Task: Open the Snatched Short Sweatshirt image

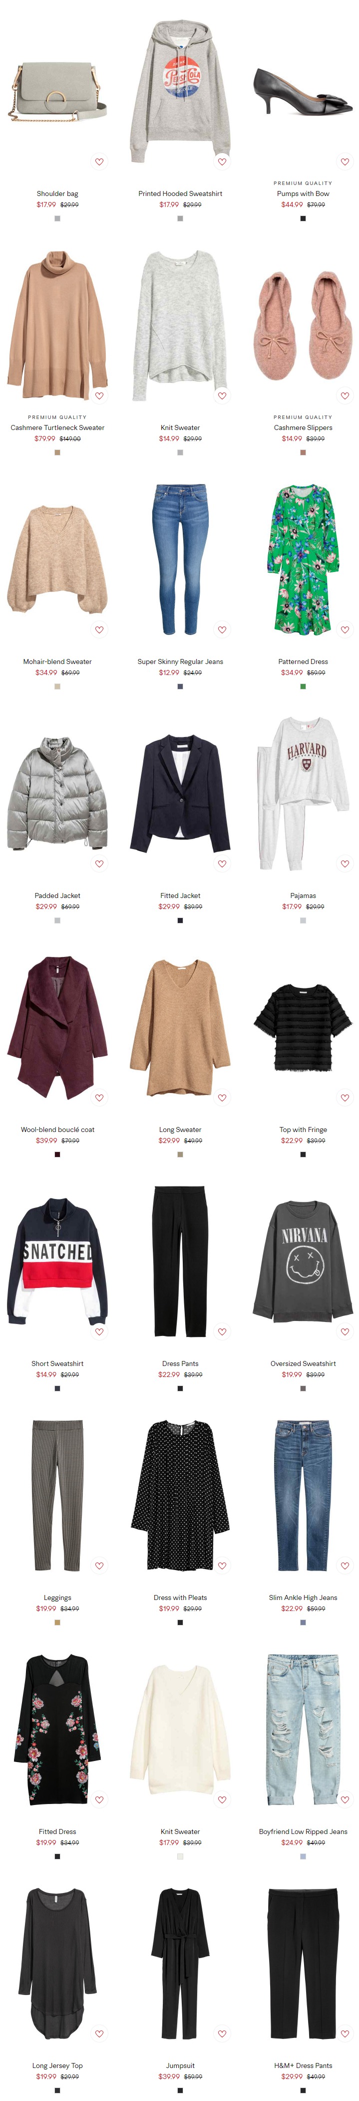Action: (x=57, y=1261)
